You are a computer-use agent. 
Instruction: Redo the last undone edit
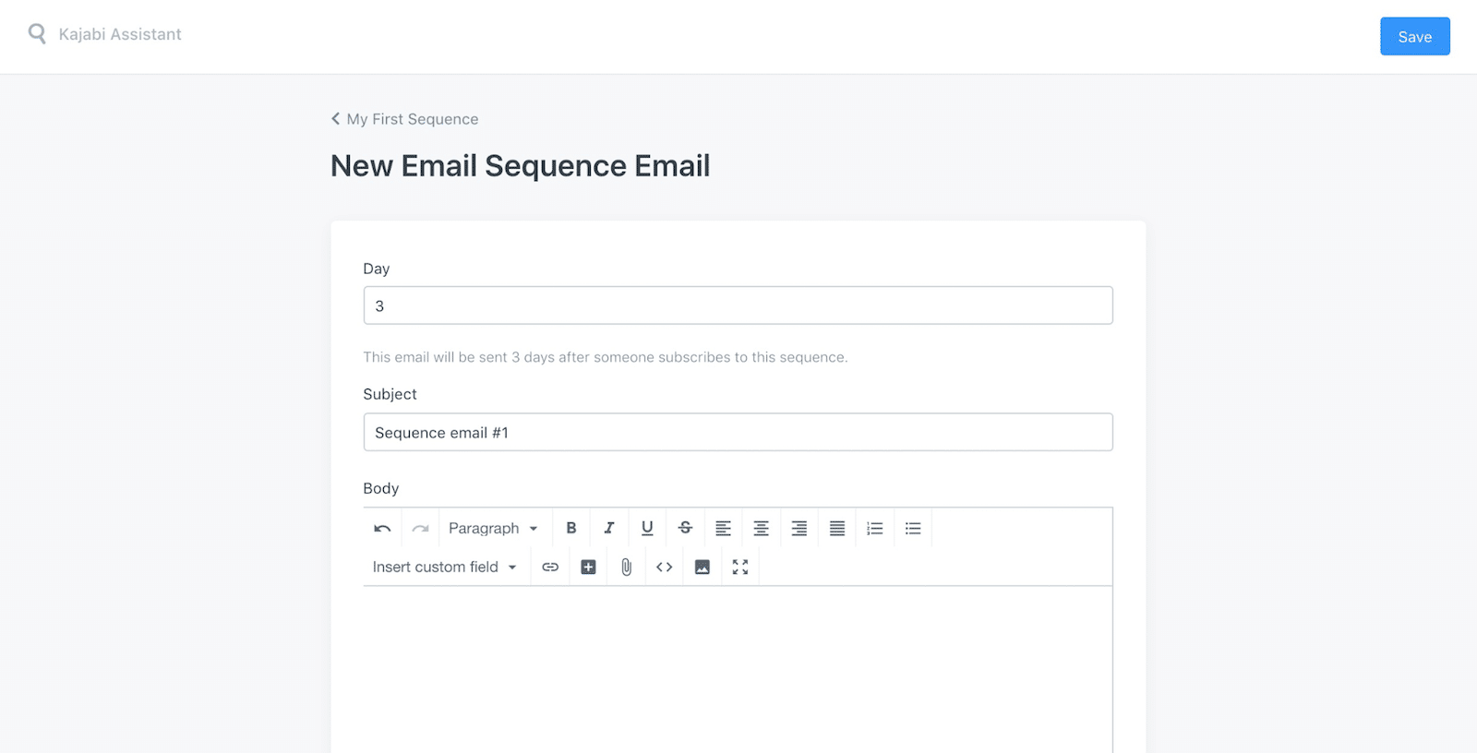tap(420, 528)
